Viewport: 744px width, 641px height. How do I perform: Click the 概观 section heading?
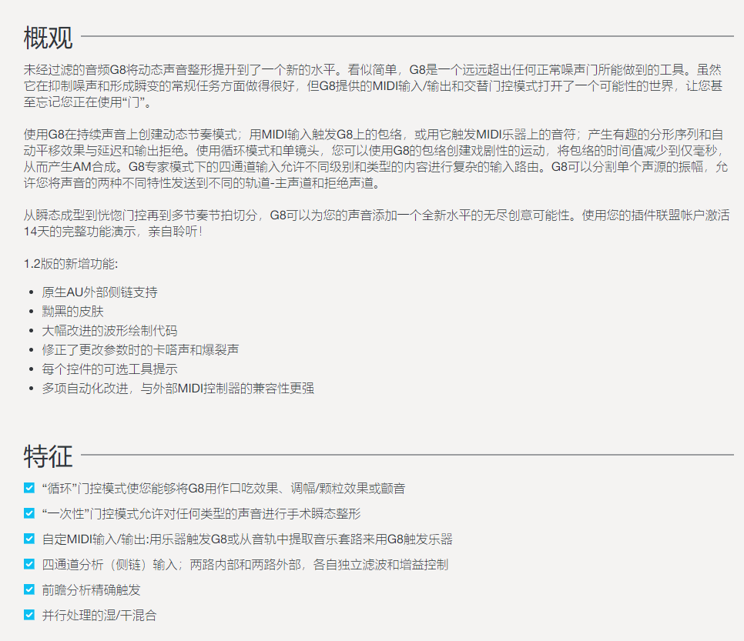coord(48,38)
